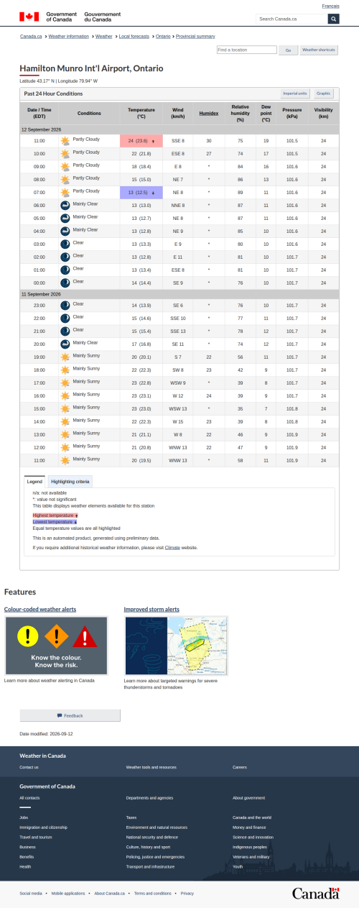Open Contact us footer link
Image resolution: width=359 pixels, height=908 pixels.
(x=29, y=767)
